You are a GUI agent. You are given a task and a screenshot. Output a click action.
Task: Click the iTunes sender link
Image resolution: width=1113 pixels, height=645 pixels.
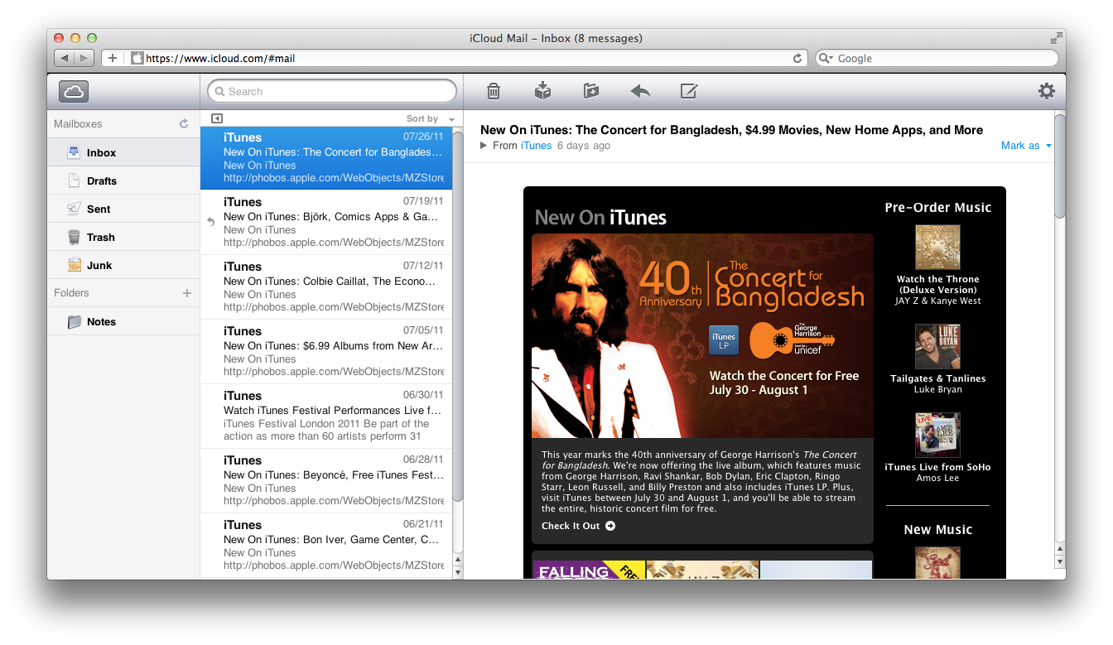[x=536, y=146]
